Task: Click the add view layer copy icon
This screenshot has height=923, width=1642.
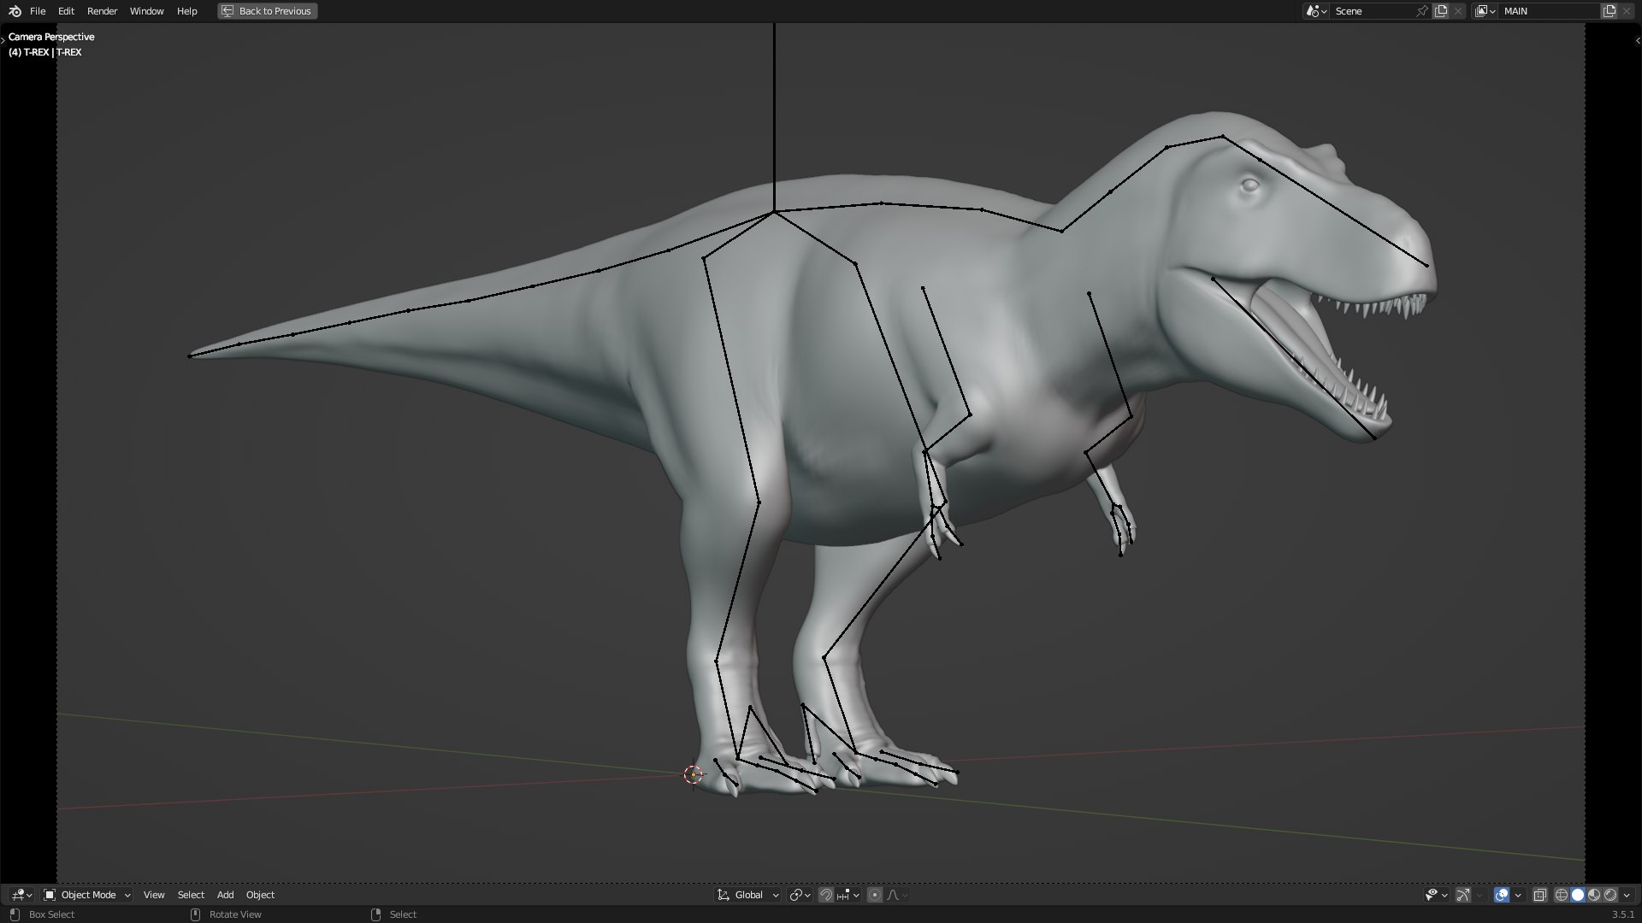Action: (1610, 11)
